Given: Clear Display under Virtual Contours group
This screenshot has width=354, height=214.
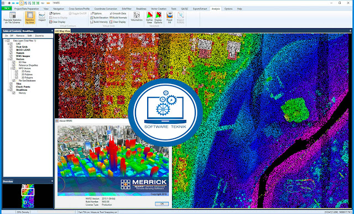Looking at the screenshot, I should (x=57, y=22).
